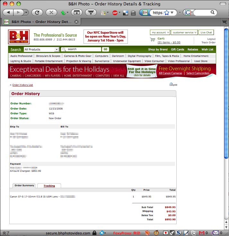Open the Cameras & Photo Gear category
The height and width of the screenshot is (236, 229).
tap(77, 56)
